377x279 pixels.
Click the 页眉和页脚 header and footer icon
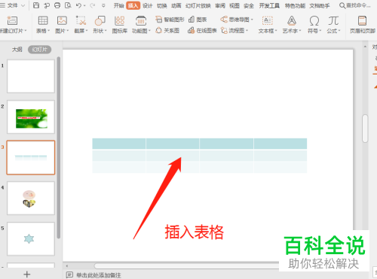pos(362,20)
